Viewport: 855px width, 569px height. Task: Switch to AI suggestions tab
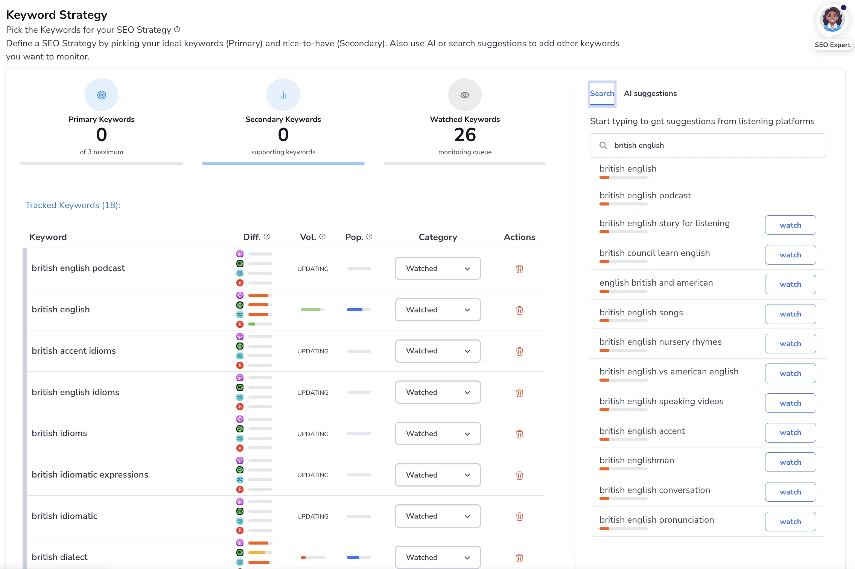650,93
